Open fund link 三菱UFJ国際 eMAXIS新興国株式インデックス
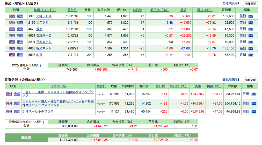The height and width of the screenshot is (145, 262). [58, 94]
